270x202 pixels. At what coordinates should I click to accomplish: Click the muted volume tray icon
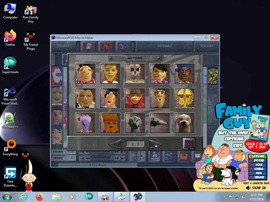pyautogui.click(x=243, y=197)
